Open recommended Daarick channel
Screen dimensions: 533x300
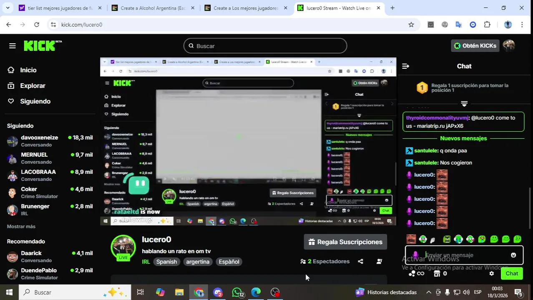pos(50,256)
